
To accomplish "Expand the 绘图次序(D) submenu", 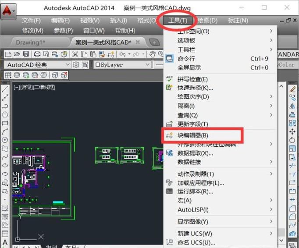I will coord(220,97).
